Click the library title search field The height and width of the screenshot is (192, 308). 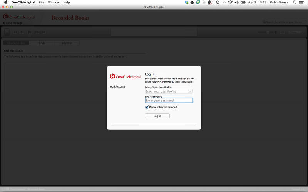point(284,22)
